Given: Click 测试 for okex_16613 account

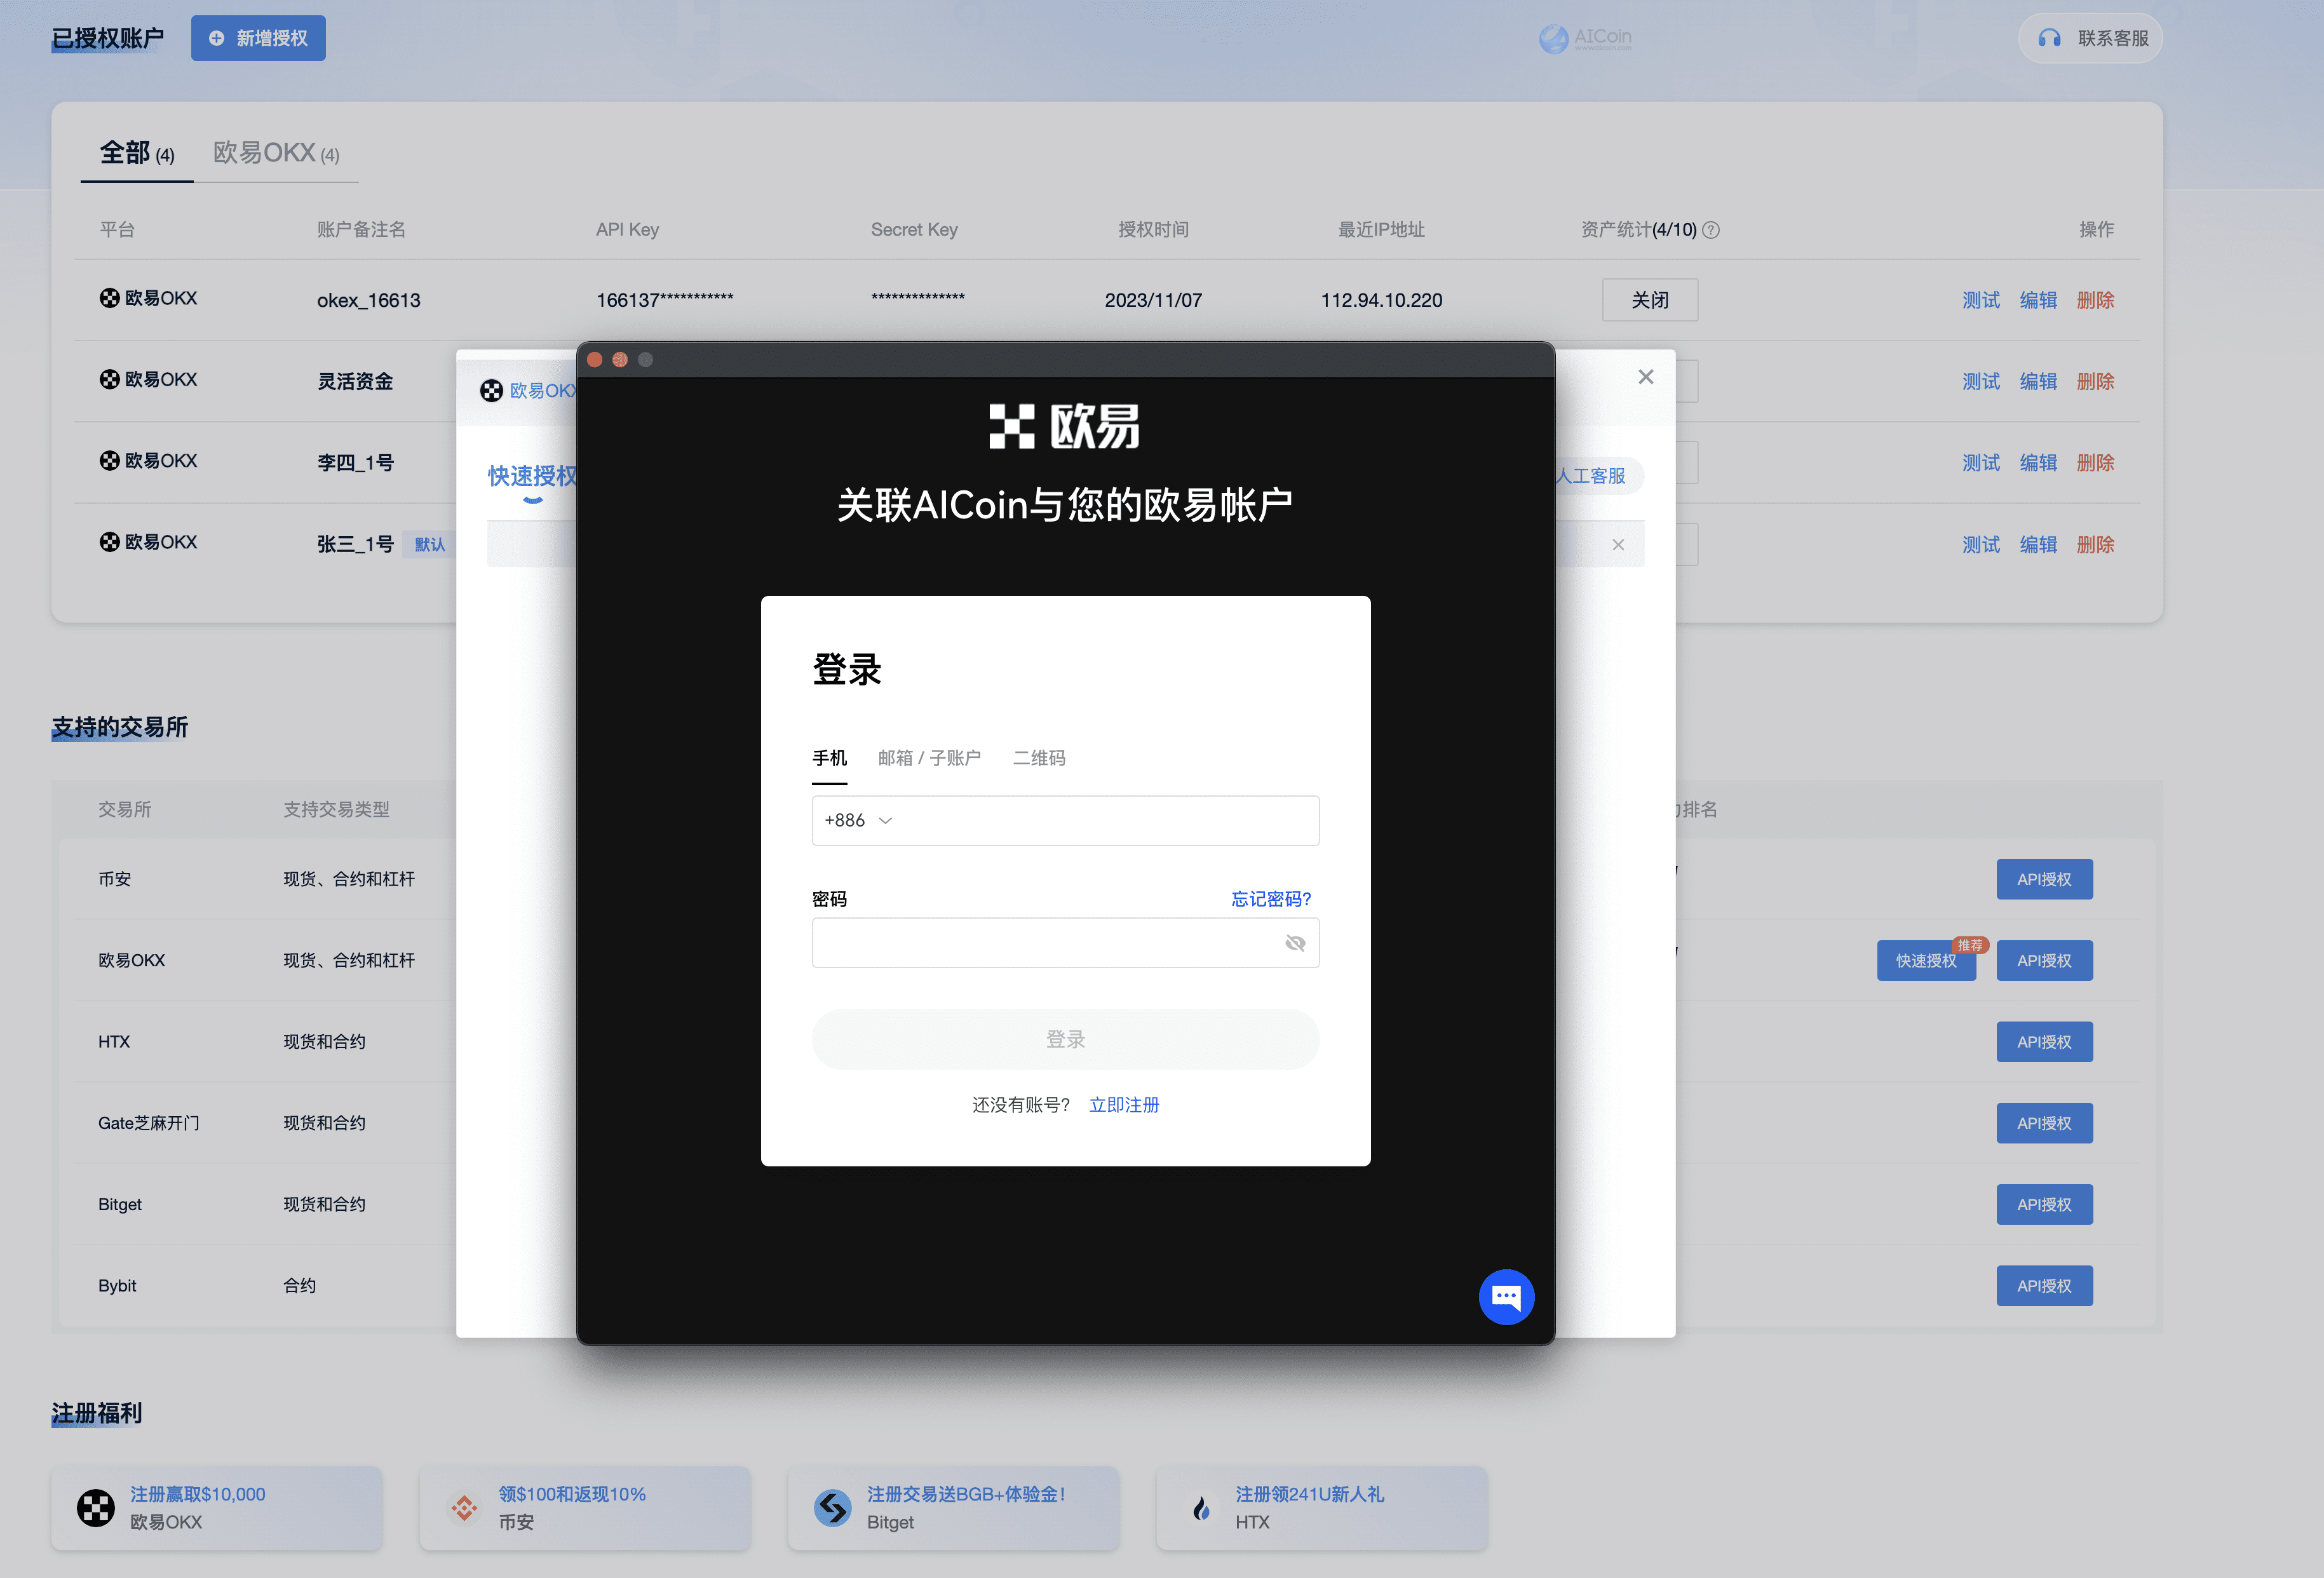Looking at the screenshot, I should [1980, 300].
